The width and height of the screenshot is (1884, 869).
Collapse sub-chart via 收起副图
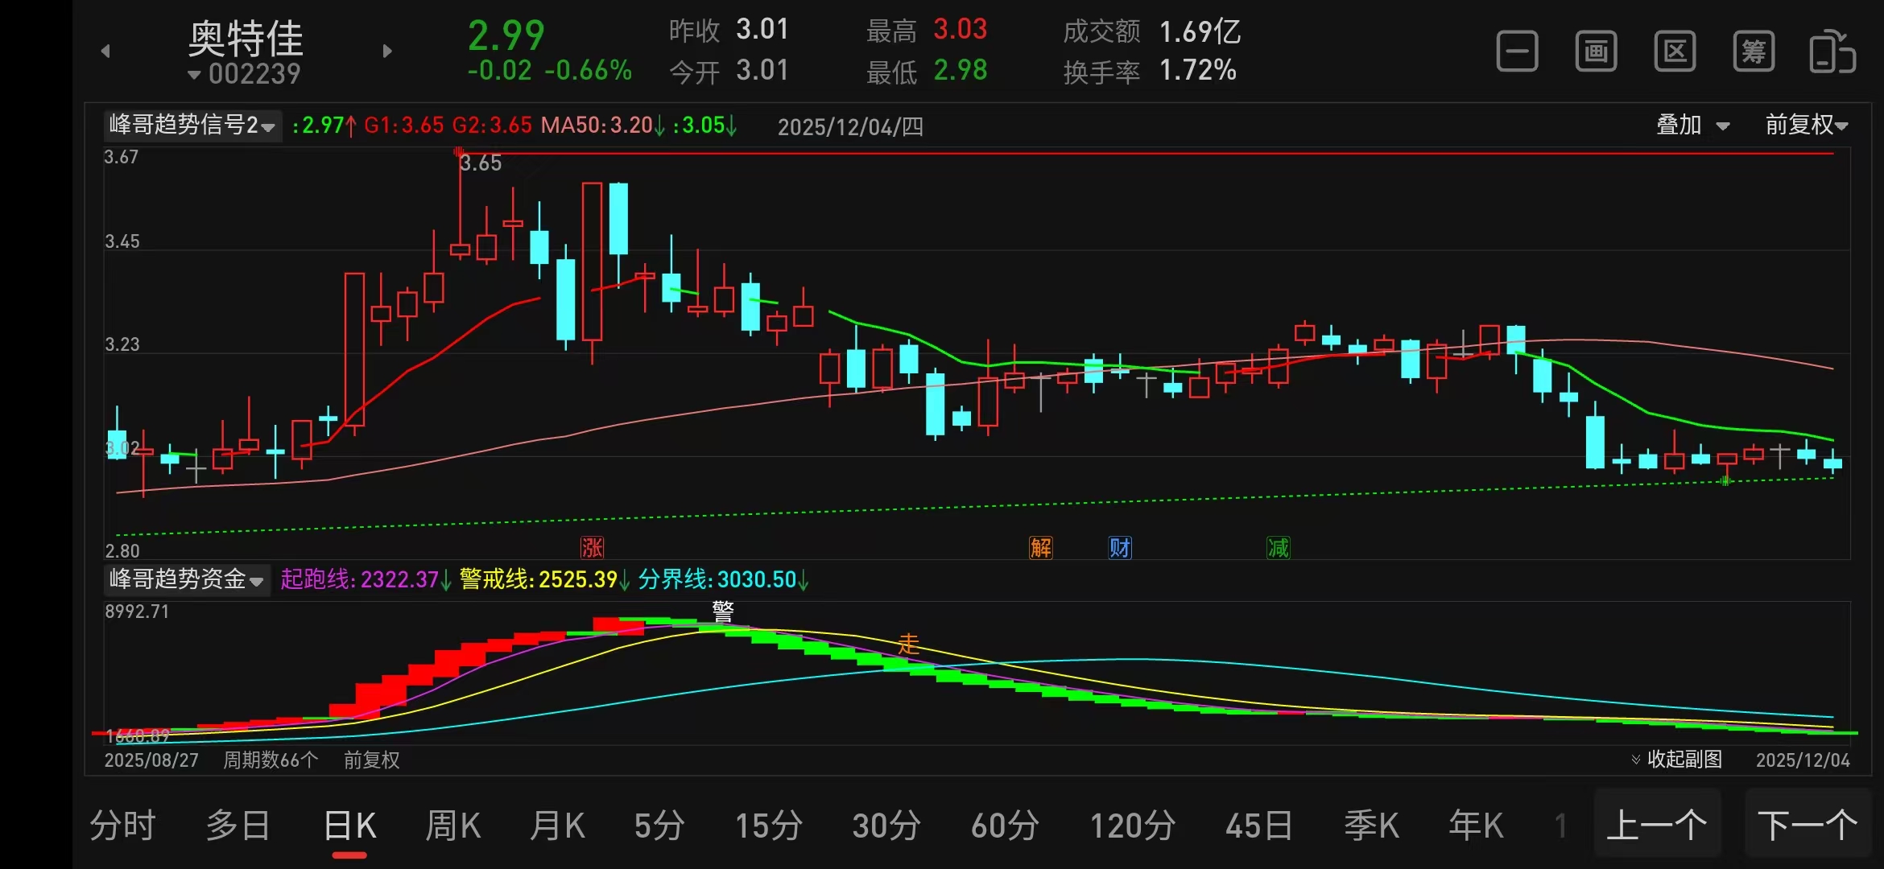tap(1676, 760)
